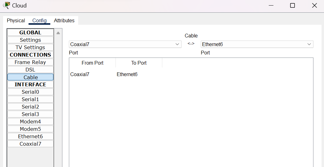
Task: Click the From Port column header
Action: [92, 63]
